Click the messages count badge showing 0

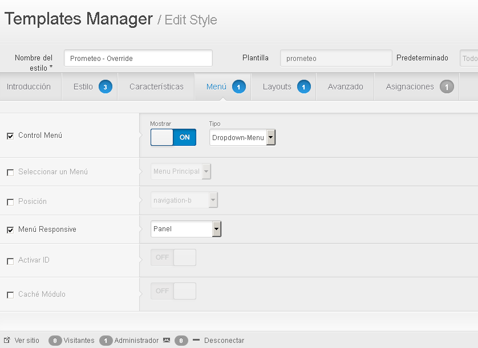[181, 341]
